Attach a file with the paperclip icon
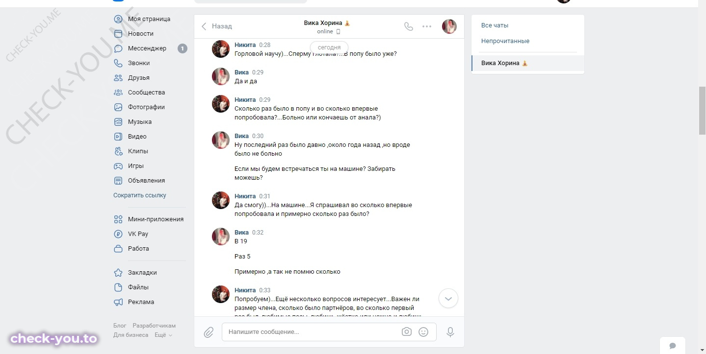The width and height of the screenshot is (706, 354). coord(209,332)
